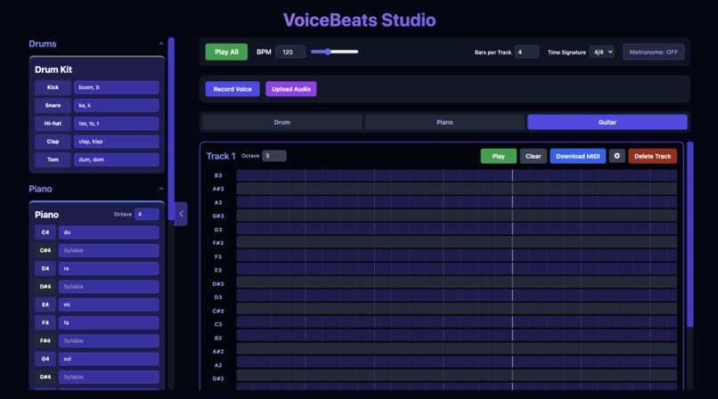Image resolution: width=718 pixels, height=399 pixels.
Task: Edit the Snare syllable field 'ka, k'
Action: [x=117, y=105]
